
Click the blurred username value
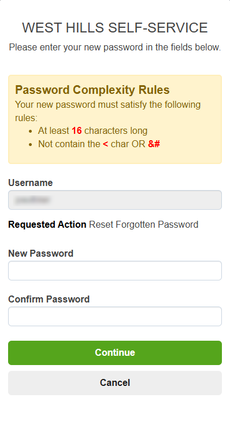click(32, 200)
